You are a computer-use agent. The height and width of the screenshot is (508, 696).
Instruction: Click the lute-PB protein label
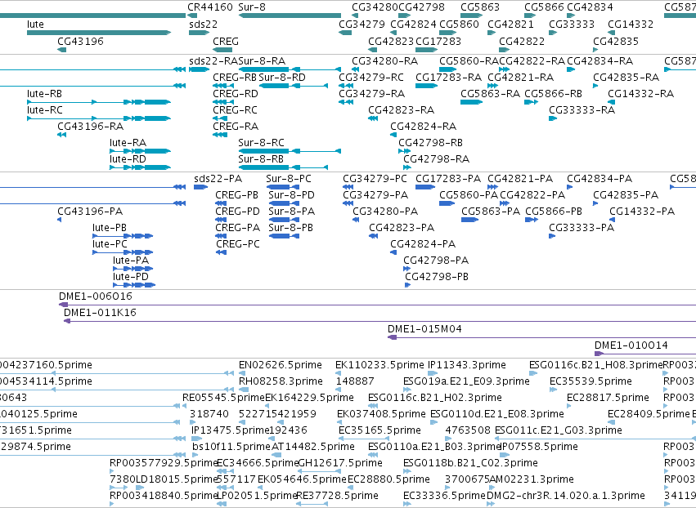tap(110, 228)
